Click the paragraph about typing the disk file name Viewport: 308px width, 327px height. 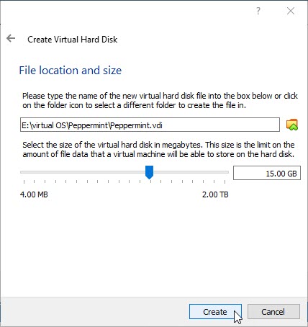(160, 100)
